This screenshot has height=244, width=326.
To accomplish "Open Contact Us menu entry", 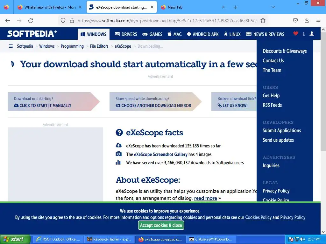I will 273,61.
